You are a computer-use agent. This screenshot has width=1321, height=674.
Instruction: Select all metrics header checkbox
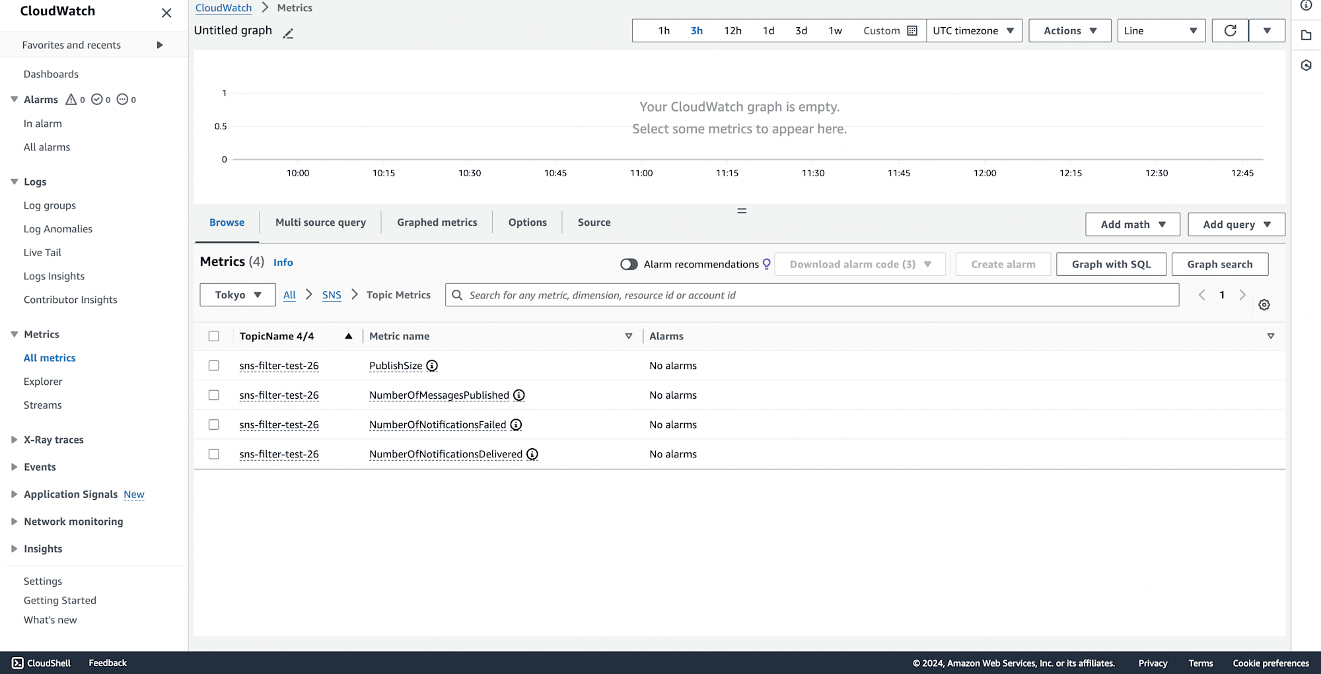pyautogui.click(x=214, y=336)
